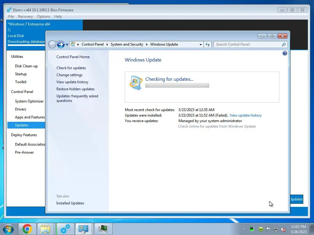The image size is (314, 235).
Task: Expand the arrow before Control Panel breadcrumb
Action: pyautogui.click(x=78, y=44)
